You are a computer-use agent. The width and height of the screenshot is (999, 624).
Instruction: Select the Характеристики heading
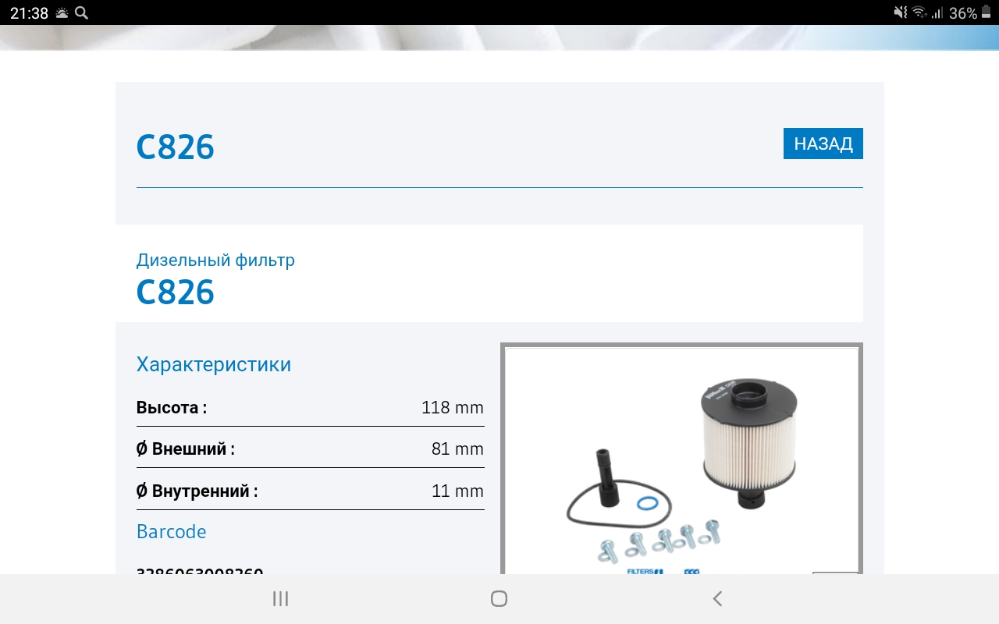(x=214, y=364)
